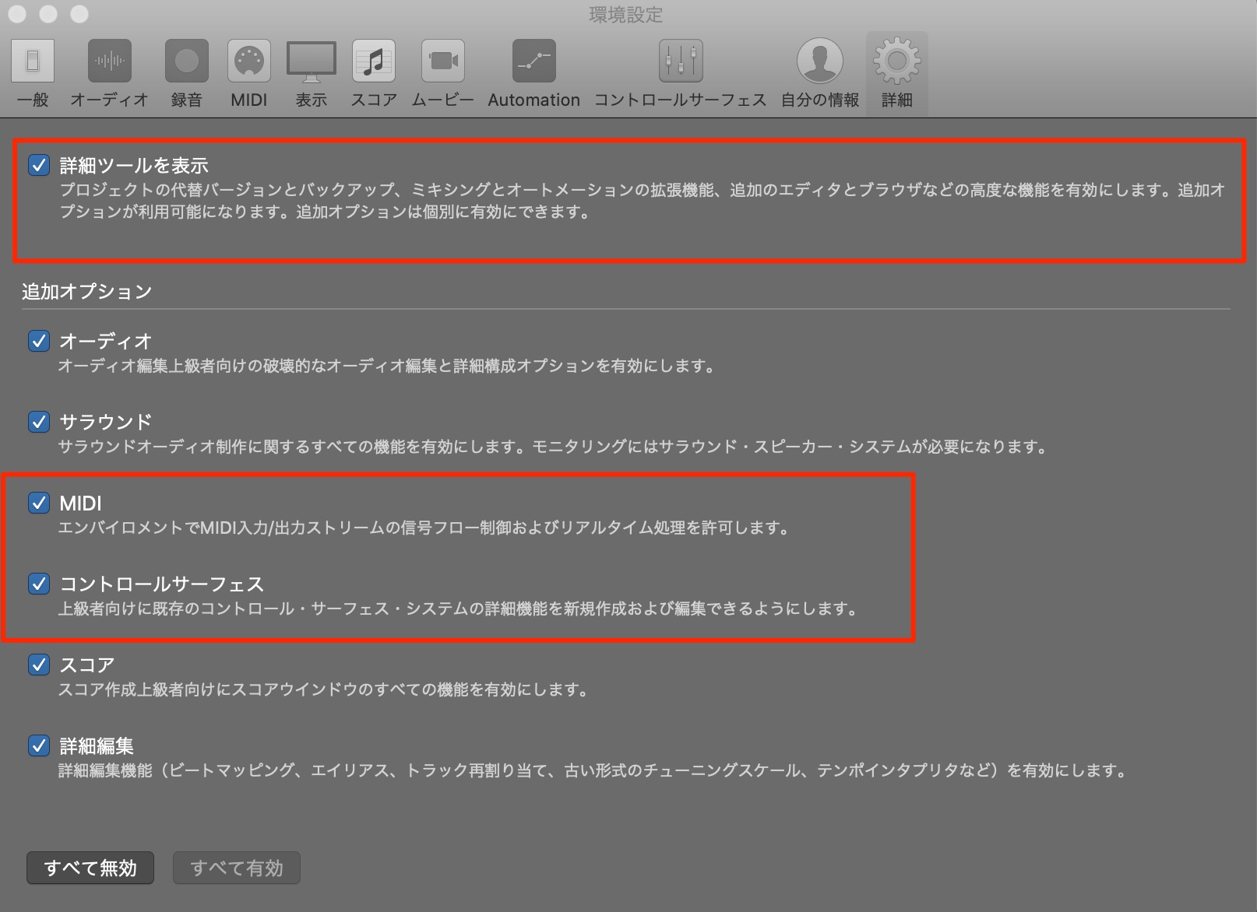Image resolution: width=1257 pixels, height=912 pixels.
Task: Uncheck the スコア additional option
Action: [x=39, y=665]
